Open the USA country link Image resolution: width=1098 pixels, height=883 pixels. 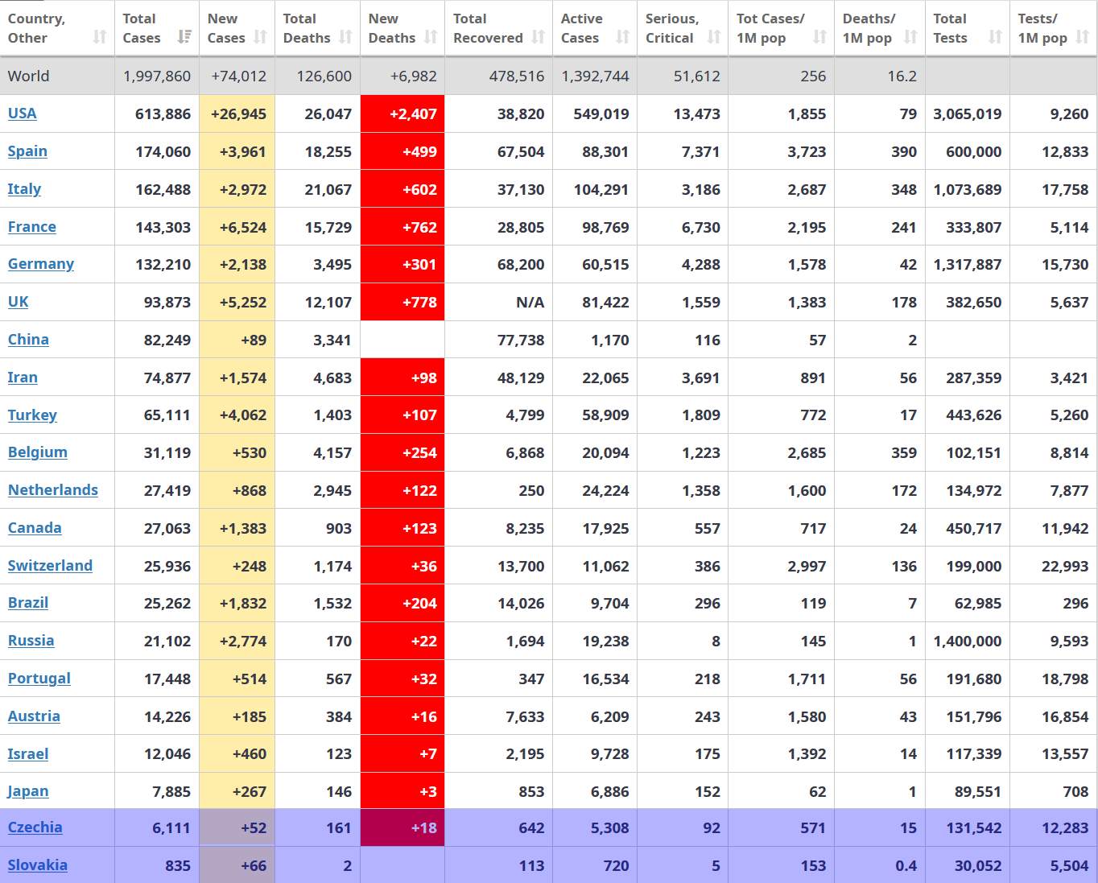23,113
